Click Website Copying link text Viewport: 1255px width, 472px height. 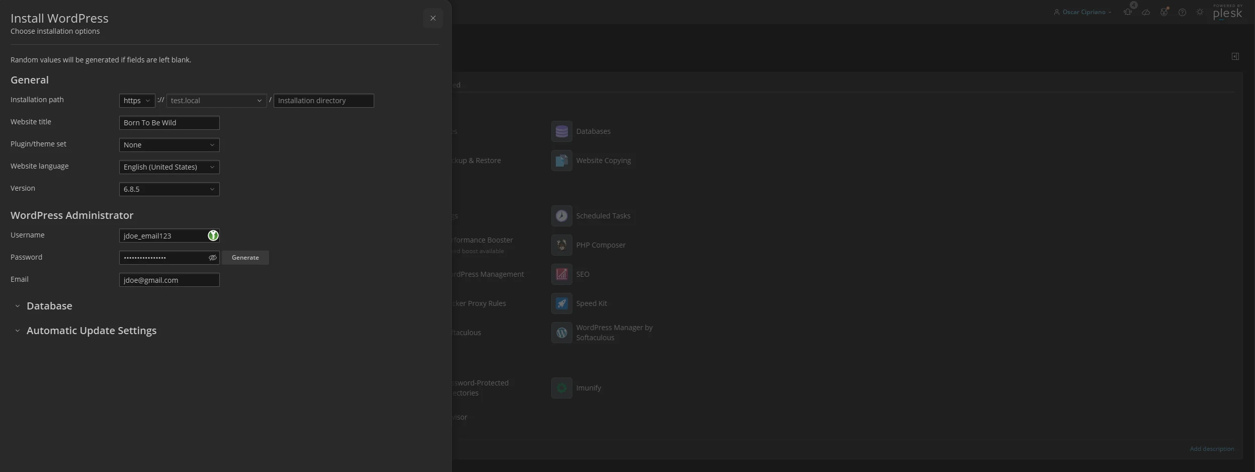click(603, 161)
